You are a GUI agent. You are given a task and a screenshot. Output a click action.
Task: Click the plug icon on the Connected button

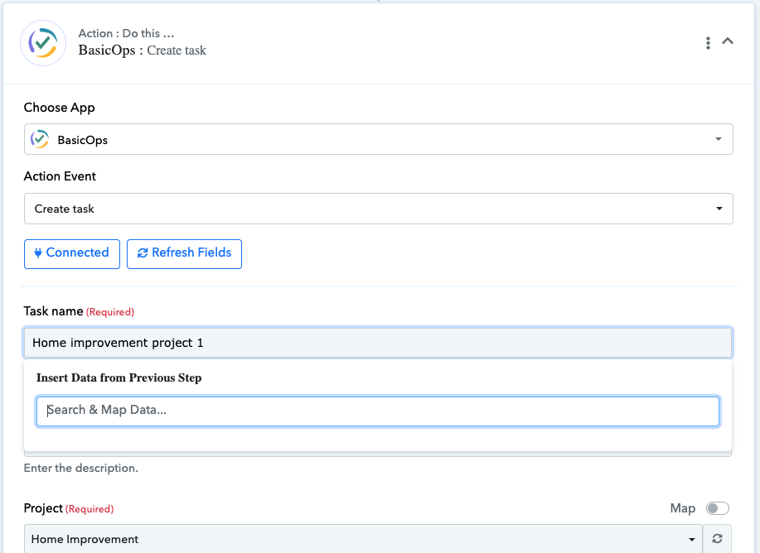click(37, 253)
